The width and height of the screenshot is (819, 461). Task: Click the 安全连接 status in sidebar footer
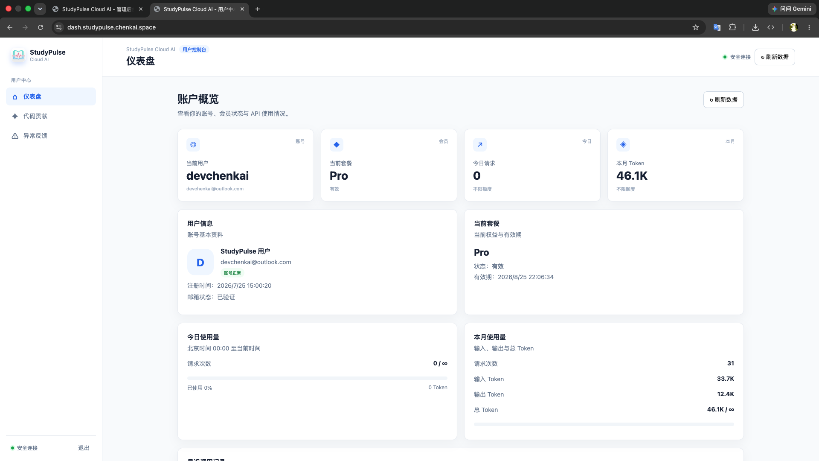[x=24, y=448]
